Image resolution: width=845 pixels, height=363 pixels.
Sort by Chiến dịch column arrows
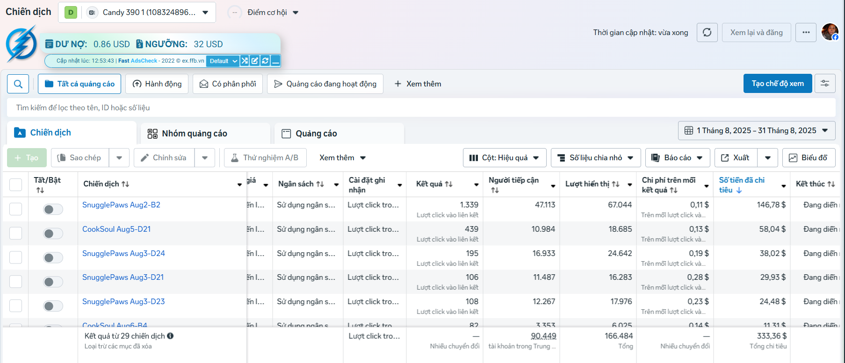(125, 184)
